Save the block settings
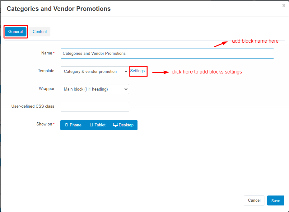The width and height of the screenshot is (289, 212). click(x=276, y=200)
